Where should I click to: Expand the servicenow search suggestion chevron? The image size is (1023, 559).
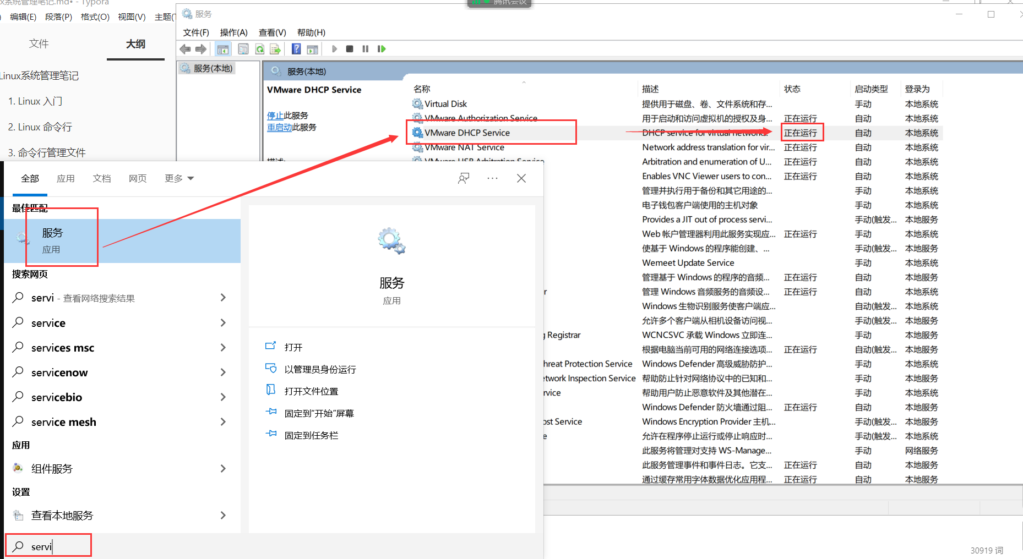224,372
